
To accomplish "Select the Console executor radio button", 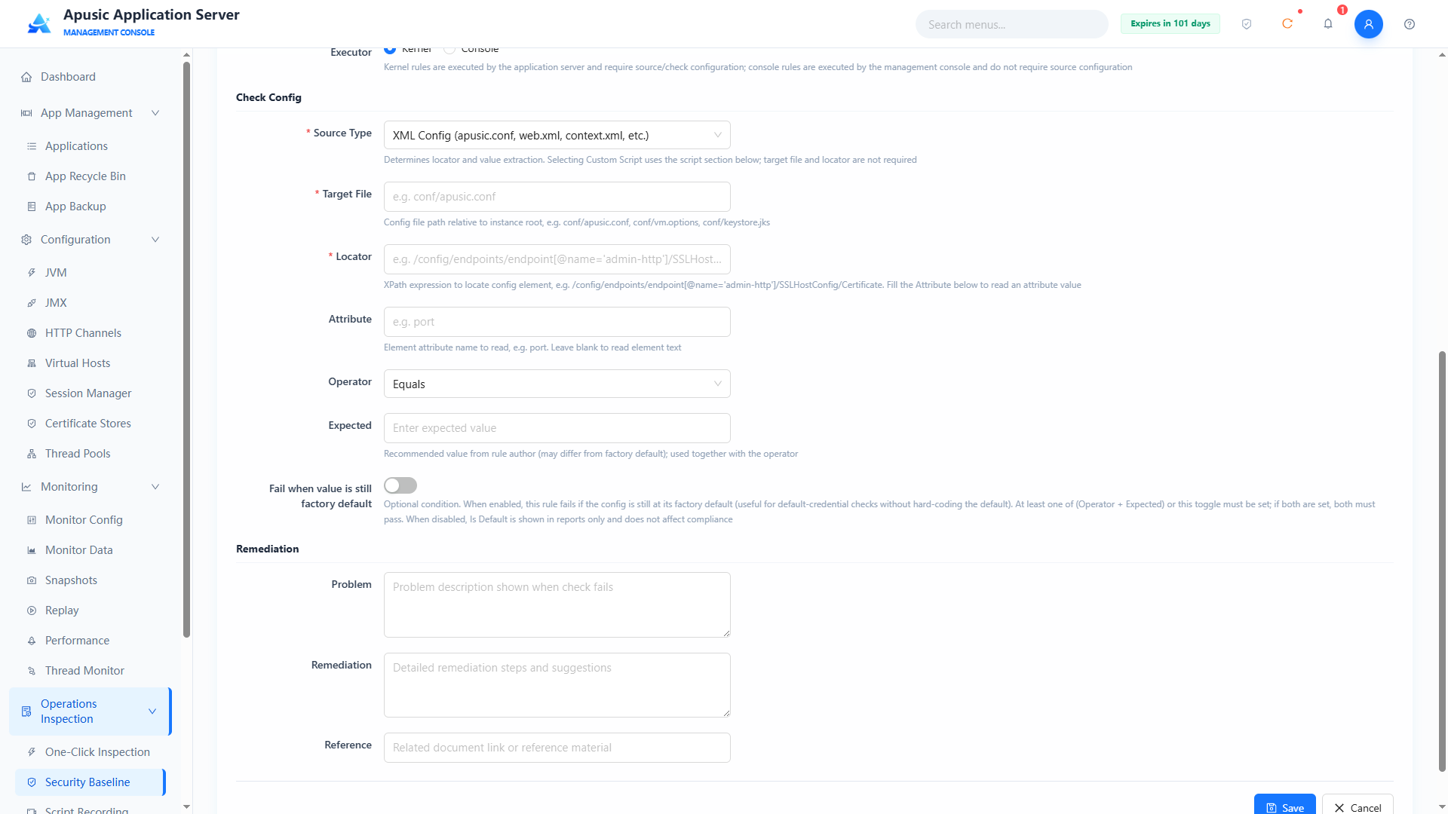I will tap(449, 50).
